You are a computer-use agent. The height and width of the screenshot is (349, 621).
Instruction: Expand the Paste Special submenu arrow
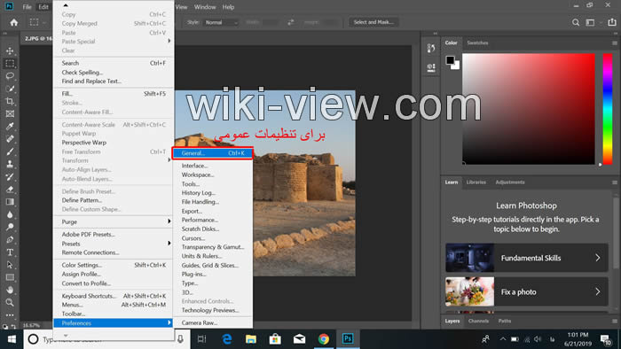(x=169, y=41)
